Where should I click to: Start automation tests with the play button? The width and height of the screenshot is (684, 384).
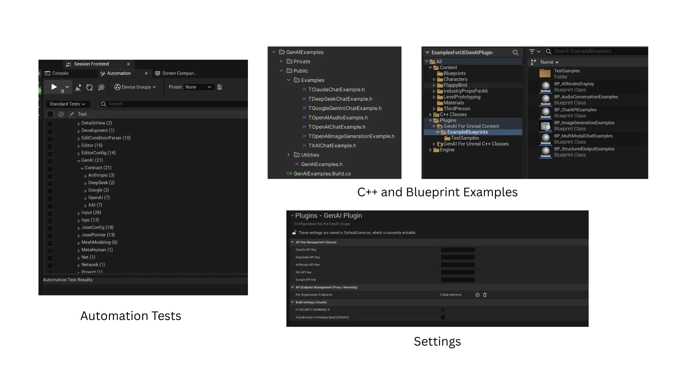(x=54, y=87)
